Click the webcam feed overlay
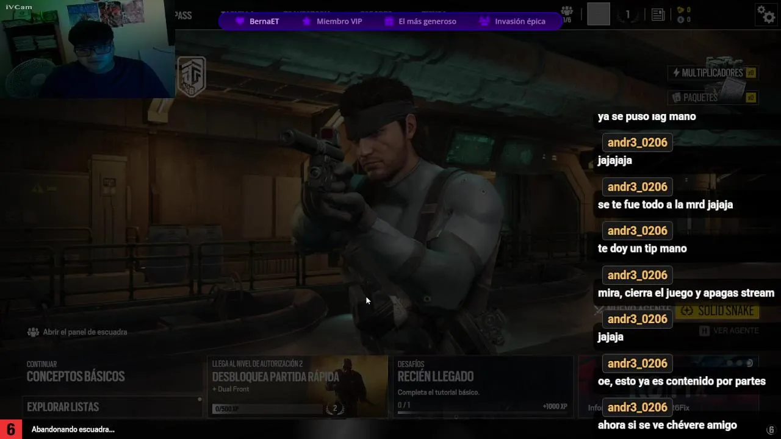781x439 pixels. 87,49
